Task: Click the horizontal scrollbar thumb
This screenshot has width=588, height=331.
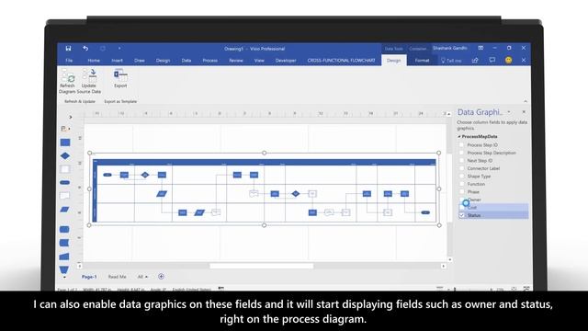Action: pos(261,266)
